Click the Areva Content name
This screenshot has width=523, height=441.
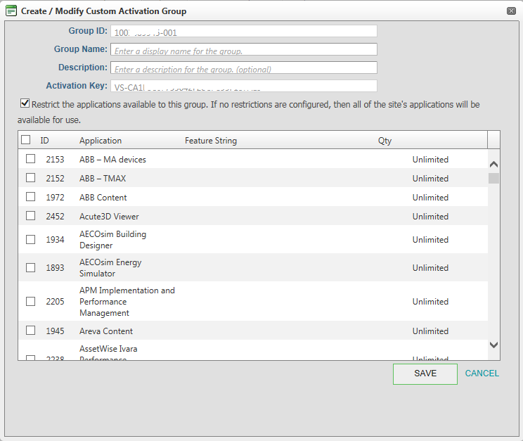(x=106, y=331)
